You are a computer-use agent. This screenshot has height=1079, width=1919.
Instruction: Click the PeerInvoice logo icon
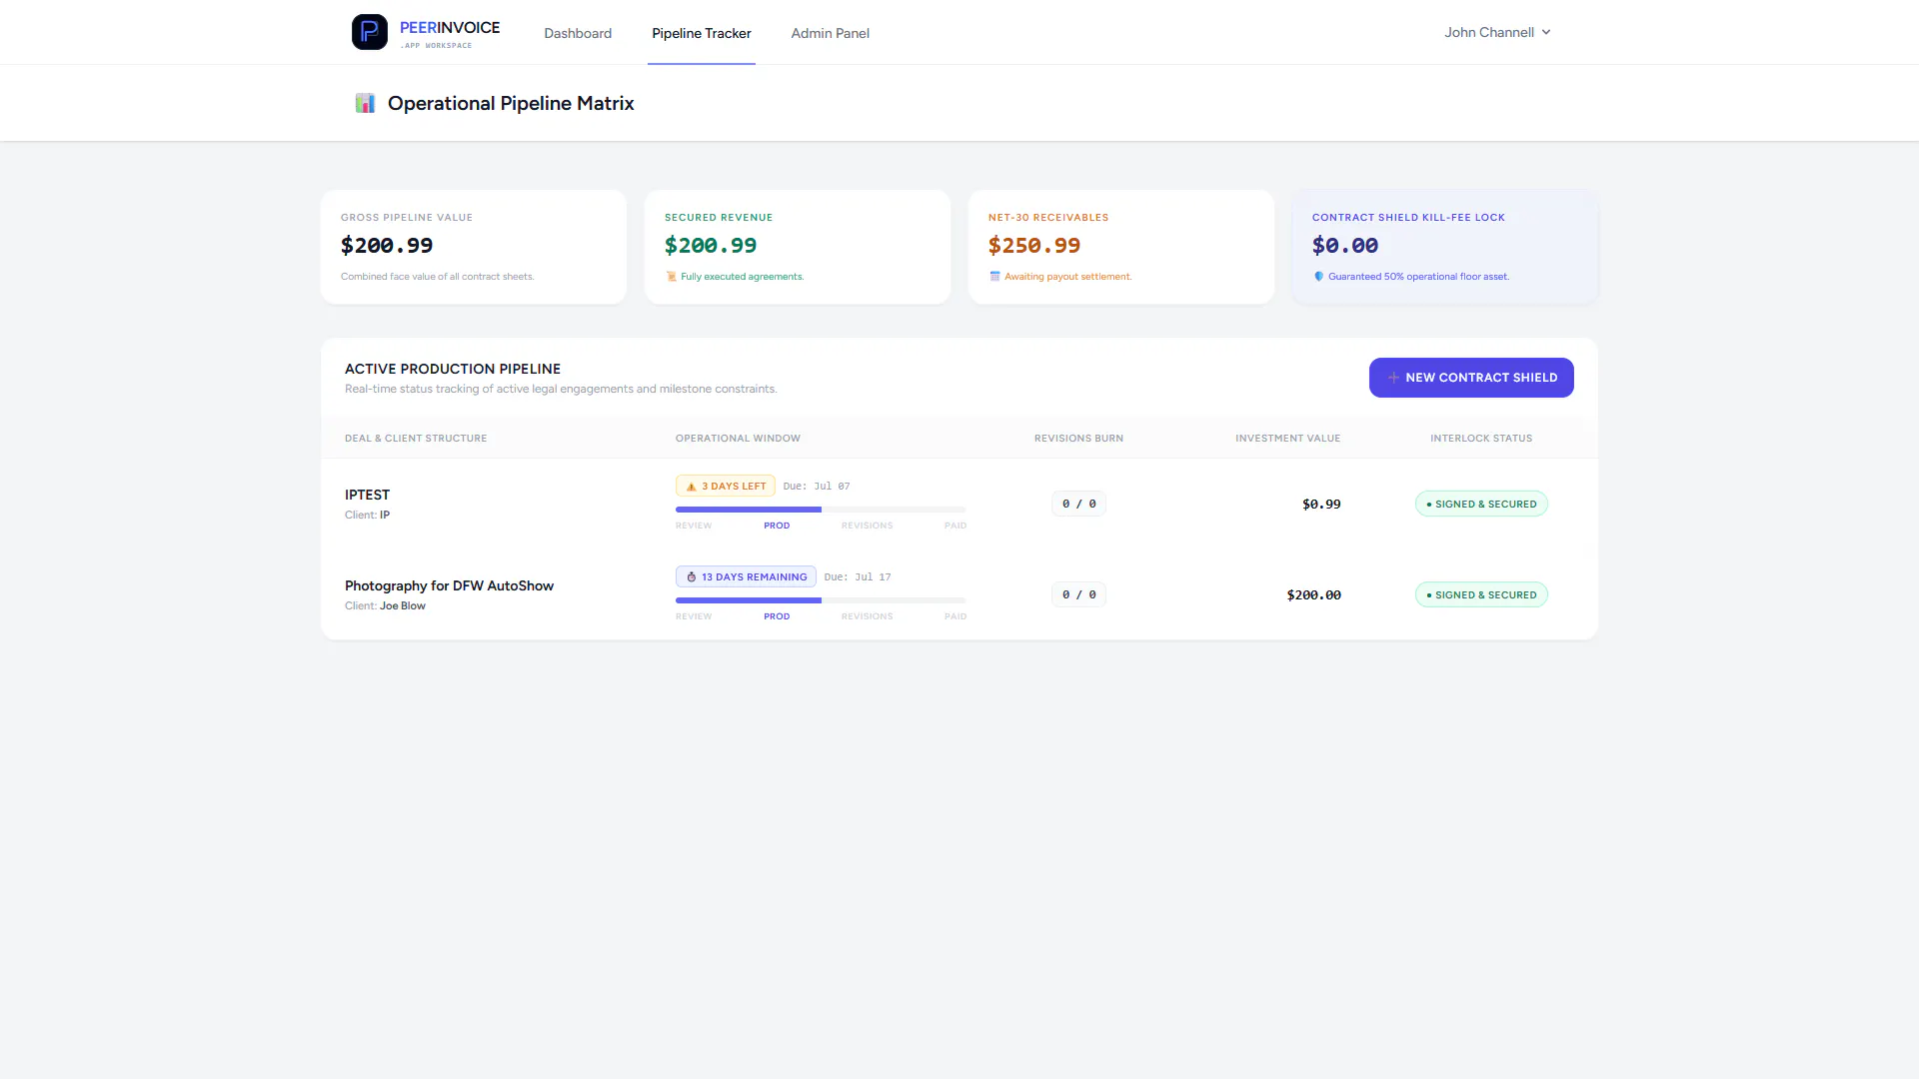tap(370, 32)
